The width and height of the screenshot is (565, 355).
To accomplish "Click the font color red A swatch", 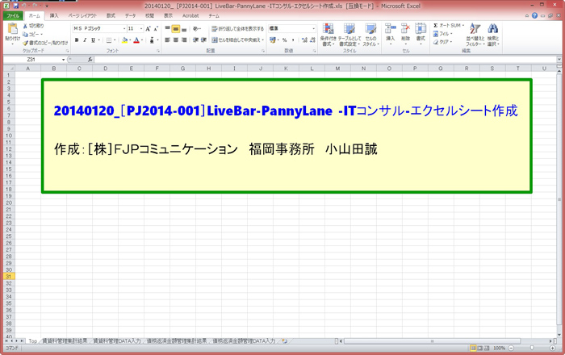I will (136, 40).
